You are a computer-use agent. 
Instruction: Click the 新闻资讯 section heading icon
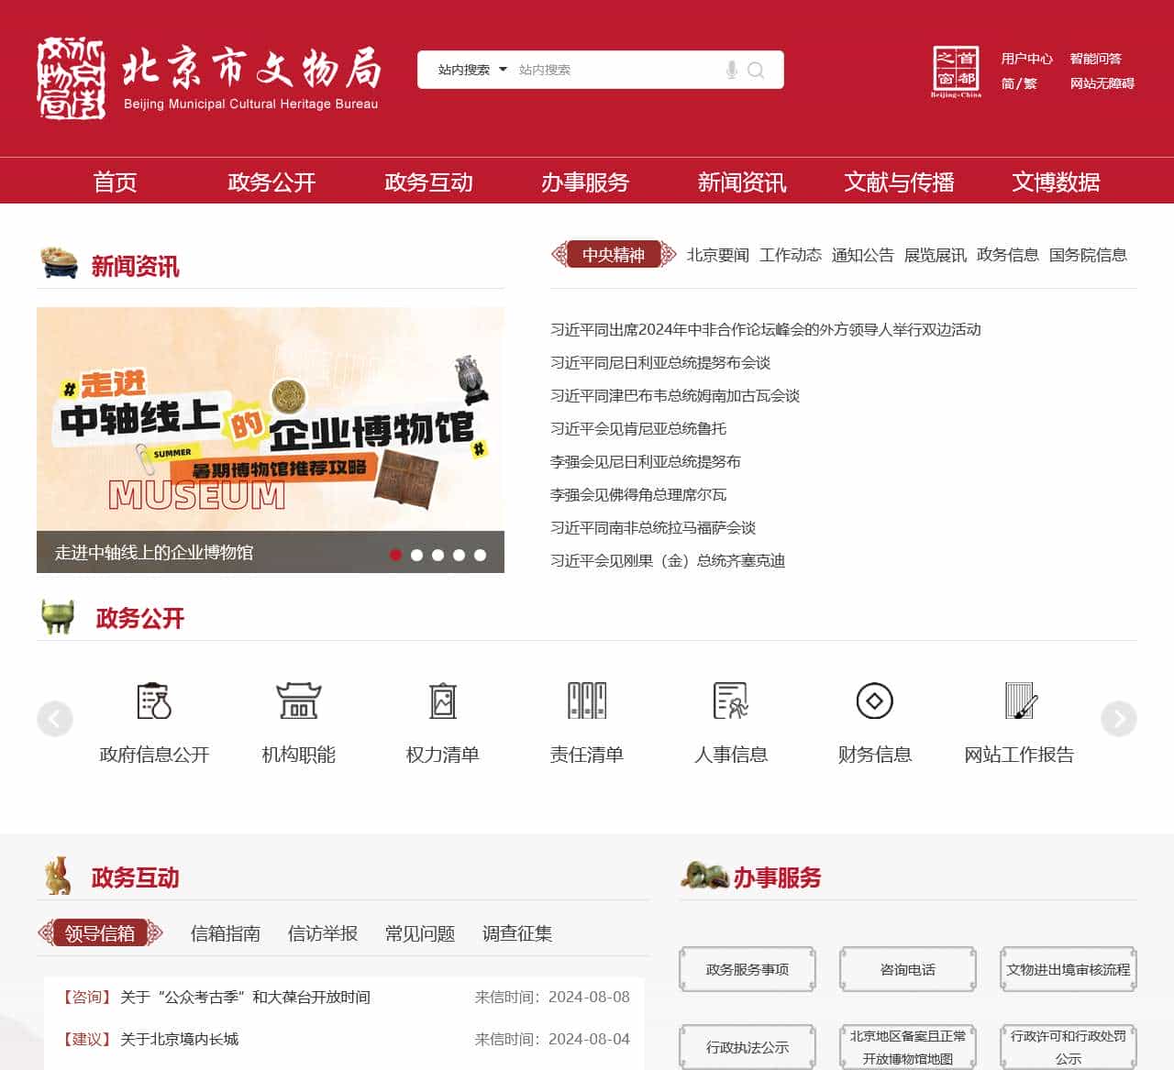click(60, 263)
